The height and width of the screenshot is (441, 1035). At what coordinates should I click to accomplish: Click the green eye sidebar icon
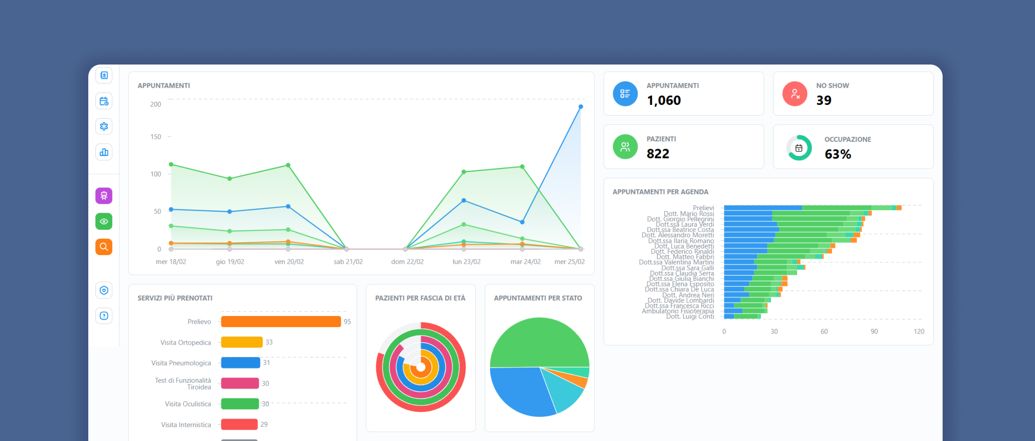coord(104,221)
